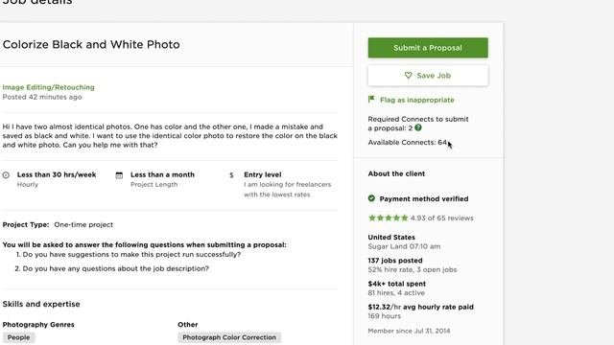Click the clock icon beside hours per week

[6, 175]
